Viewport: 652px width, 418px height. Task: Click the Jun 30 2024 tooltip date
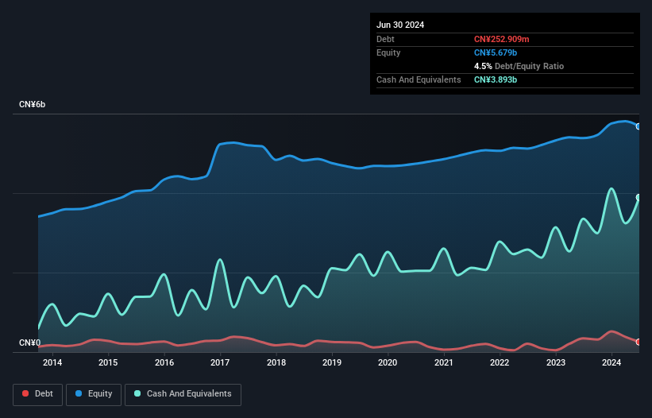[400, 25]
